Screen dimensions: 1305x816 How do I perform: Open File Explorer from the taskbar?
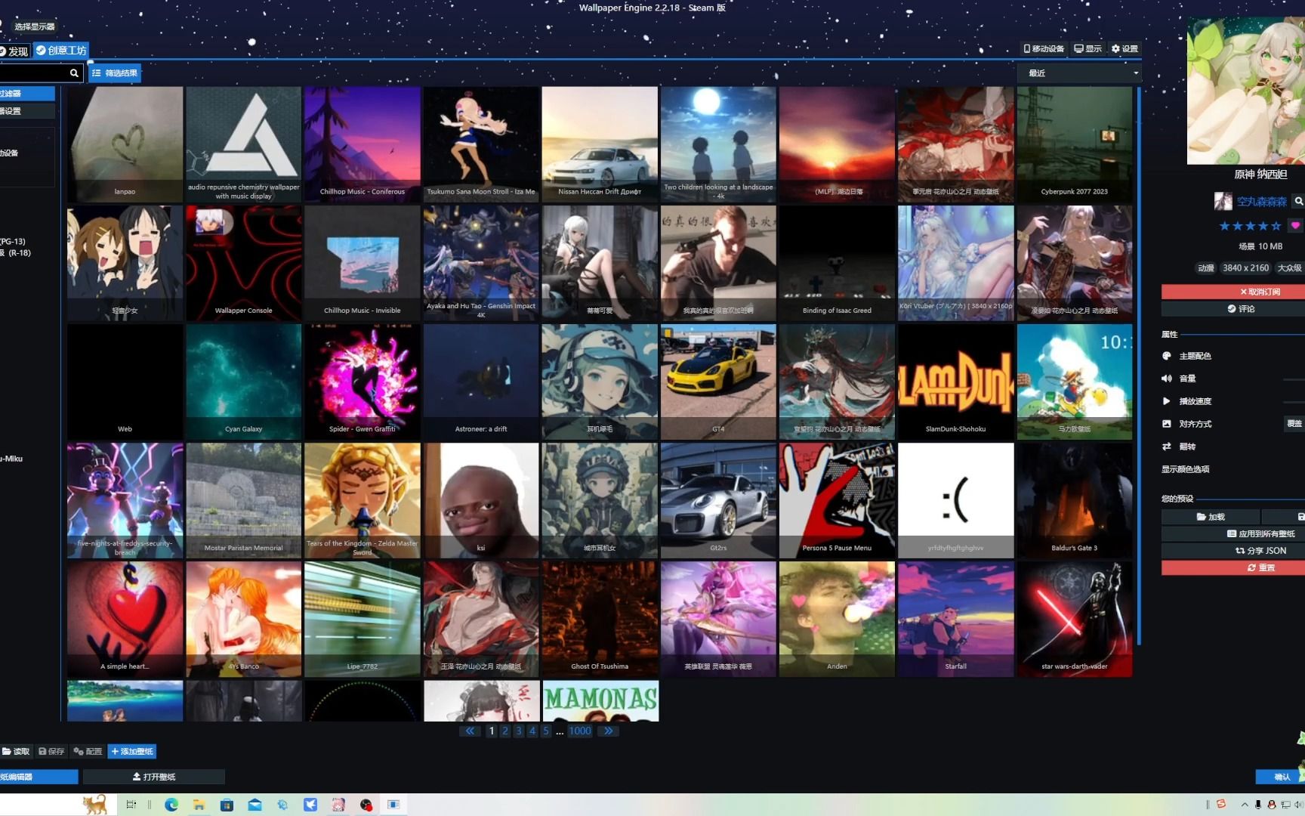click(199, 805)
